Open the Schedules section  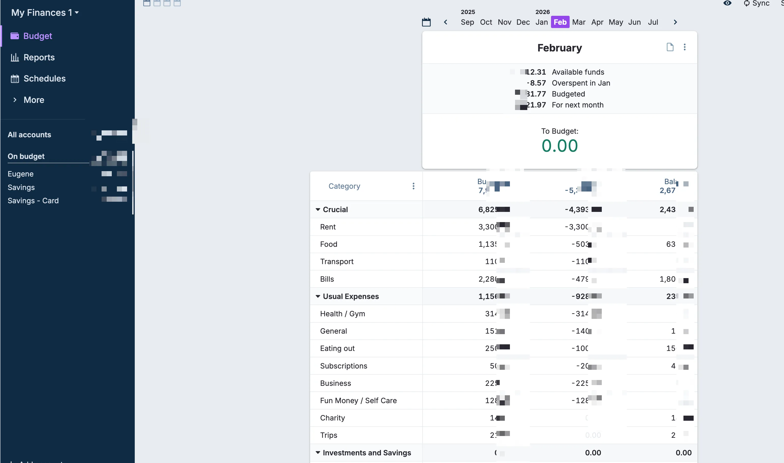(44, 79)
